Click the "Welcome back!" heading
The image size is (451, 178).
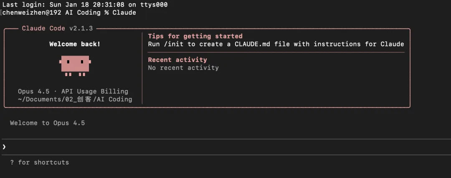(75, 44)
